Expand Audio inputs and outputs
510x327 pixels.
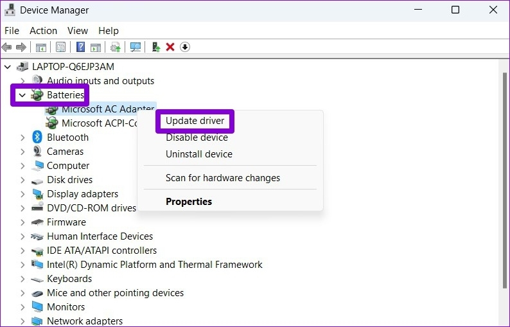click(22, 81)
